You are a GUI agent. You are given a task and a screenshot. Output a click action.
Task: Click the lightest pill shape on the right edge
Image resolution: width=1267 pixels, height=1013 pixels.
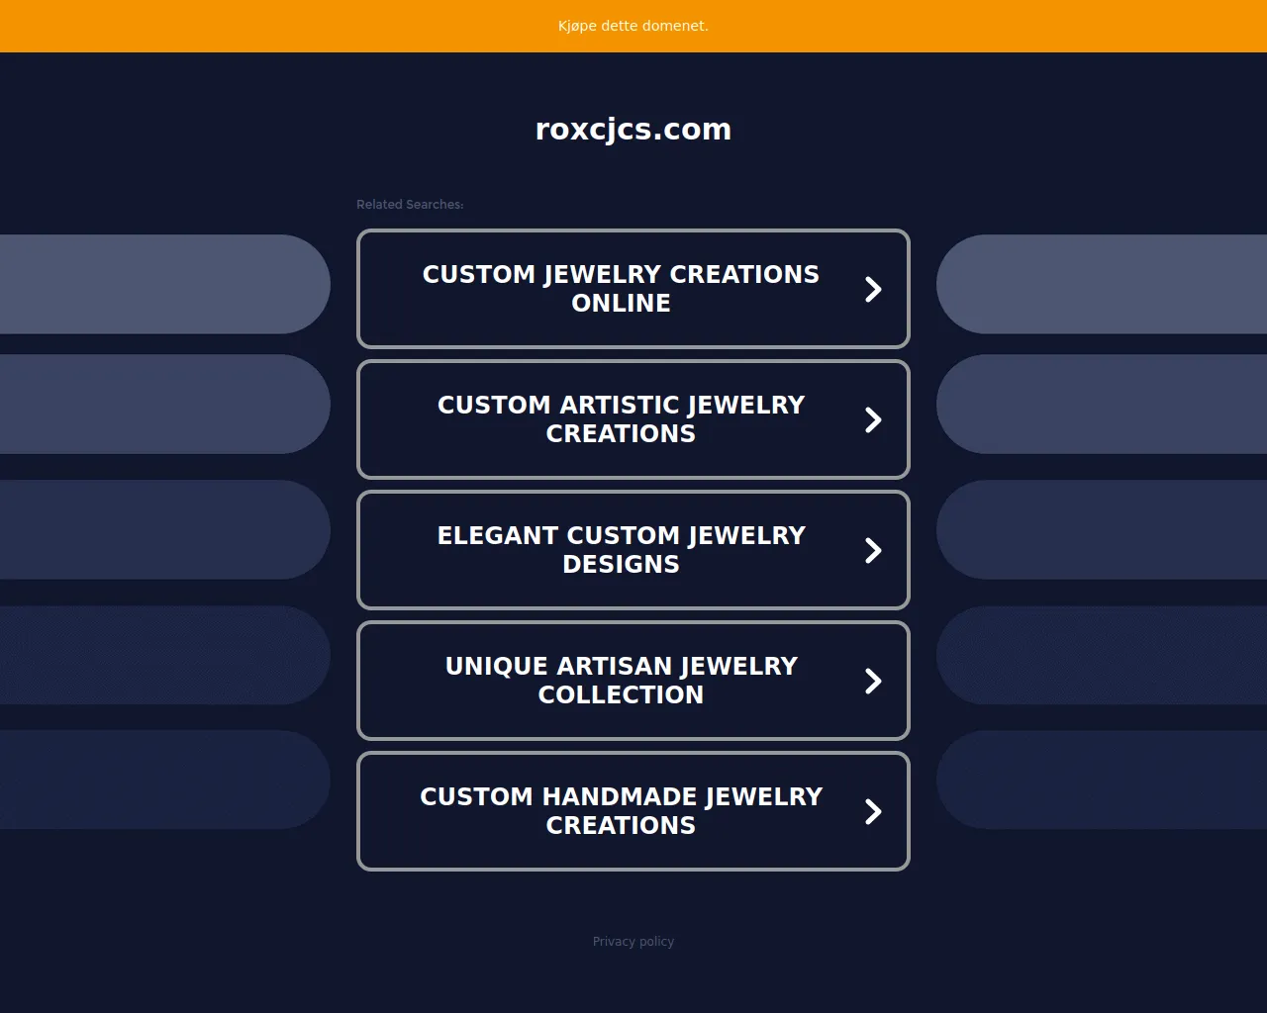click(1102, 284)
